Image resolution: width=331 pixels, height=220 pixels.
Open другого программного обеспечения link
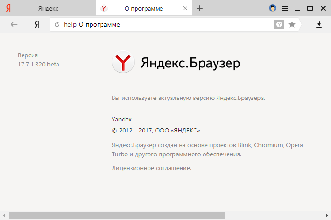click(x=187, y=154)
